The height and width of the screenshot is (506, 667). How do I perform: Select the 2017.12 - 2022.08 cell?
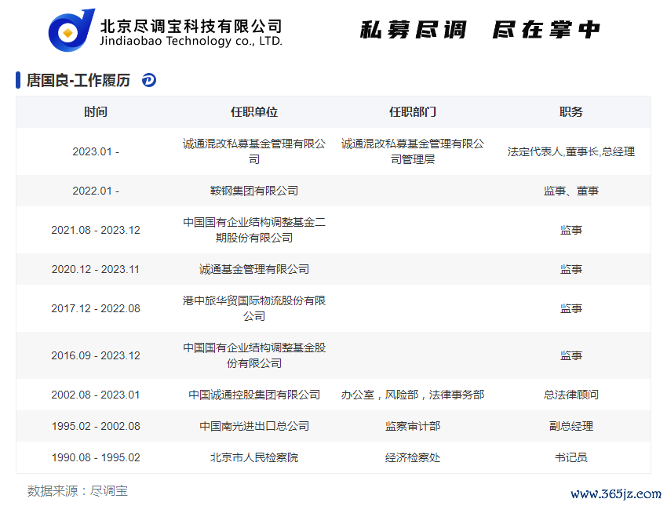pyautogui.click(x=96, y=308)
